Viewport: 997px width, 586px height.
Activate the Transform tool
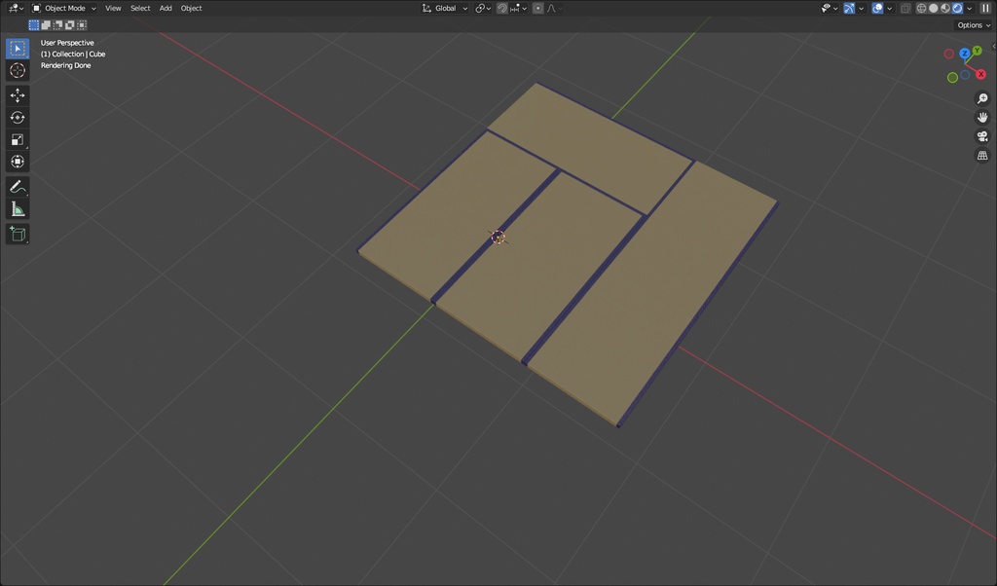click(x=18, y=162)
